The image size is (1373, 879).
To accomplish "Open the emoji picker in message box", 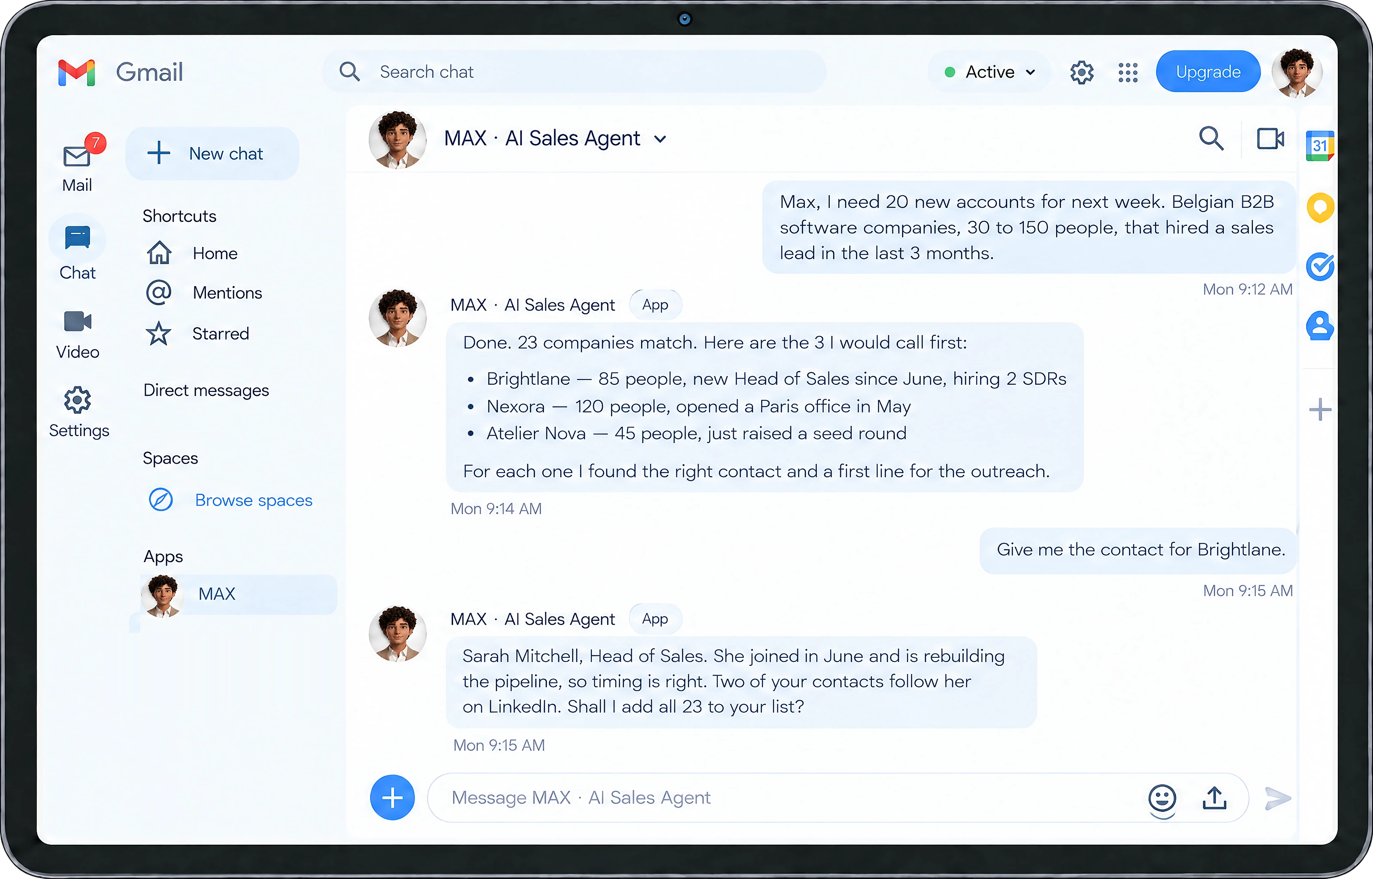I will [x=1162, y=798].
